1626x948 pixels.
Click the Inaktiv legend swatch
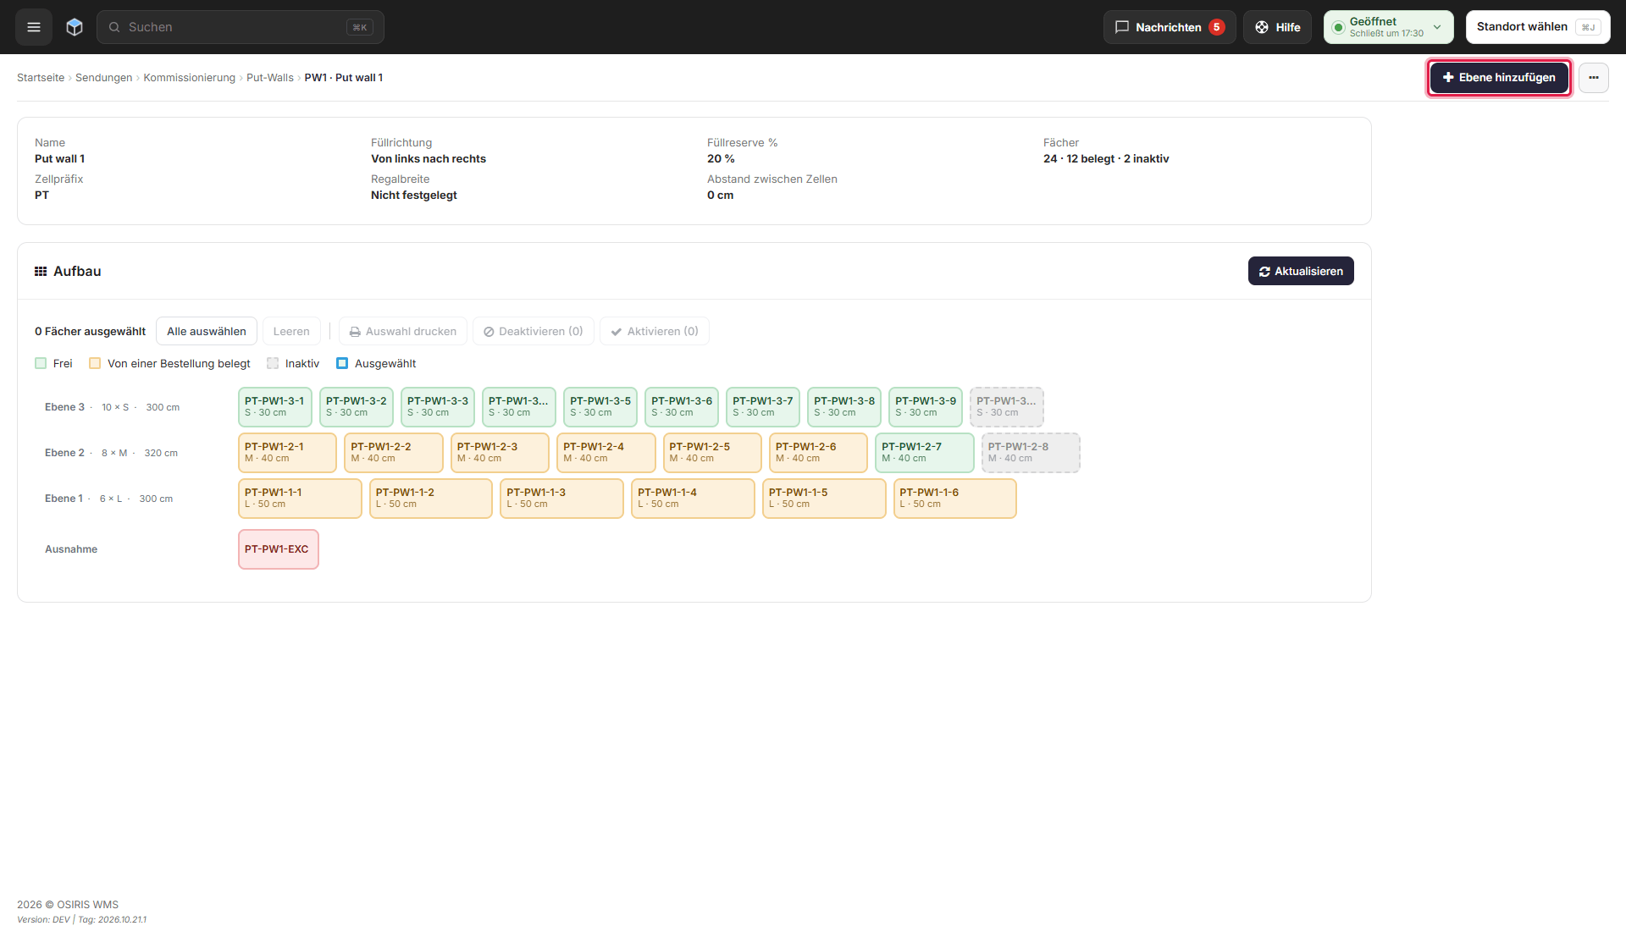(273, 364)
